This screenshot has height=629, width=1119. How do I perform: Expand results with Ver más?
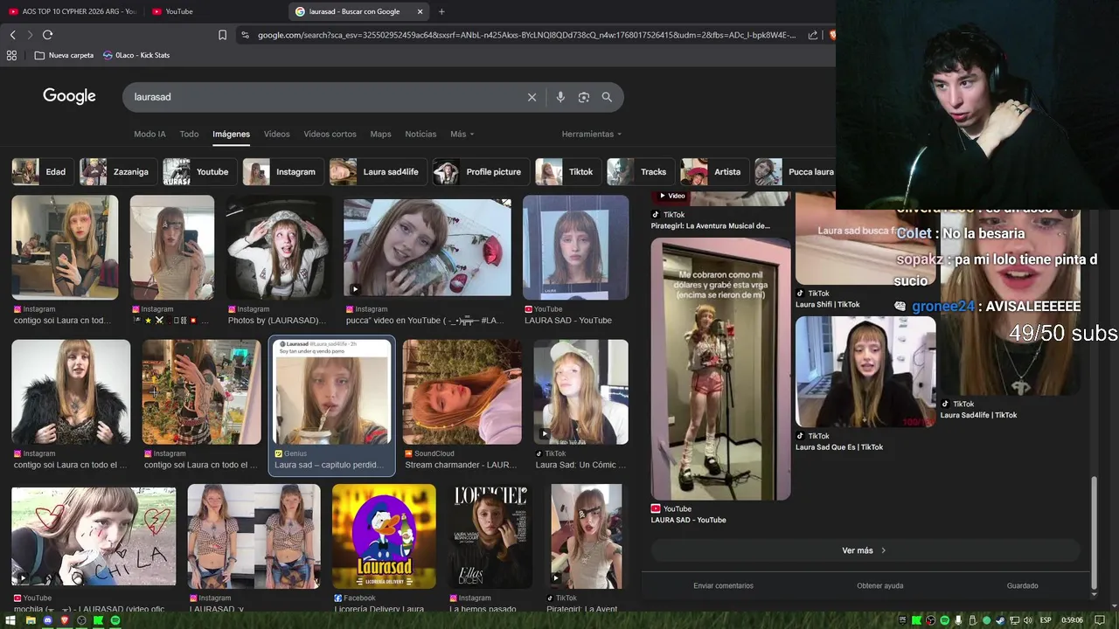[864, 550]
